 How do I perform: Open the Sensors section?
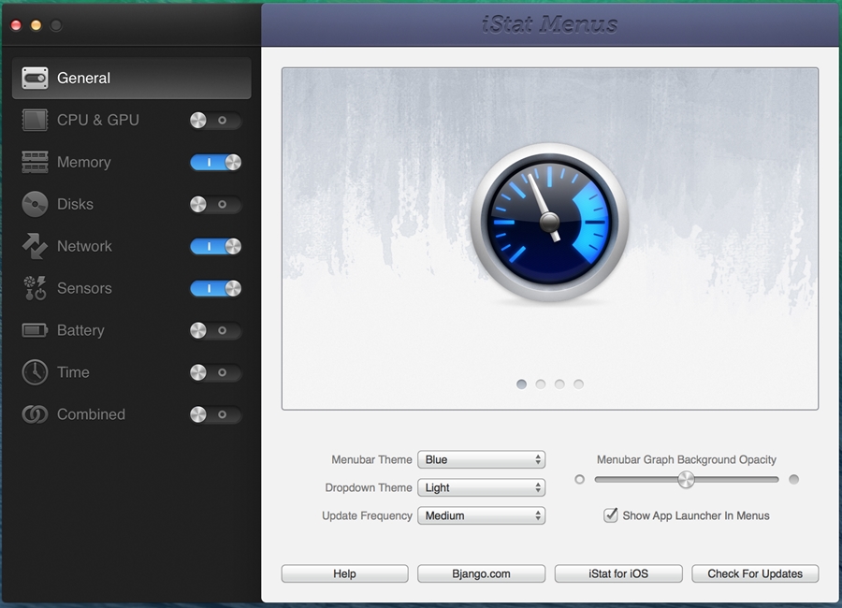click(84, 288)
